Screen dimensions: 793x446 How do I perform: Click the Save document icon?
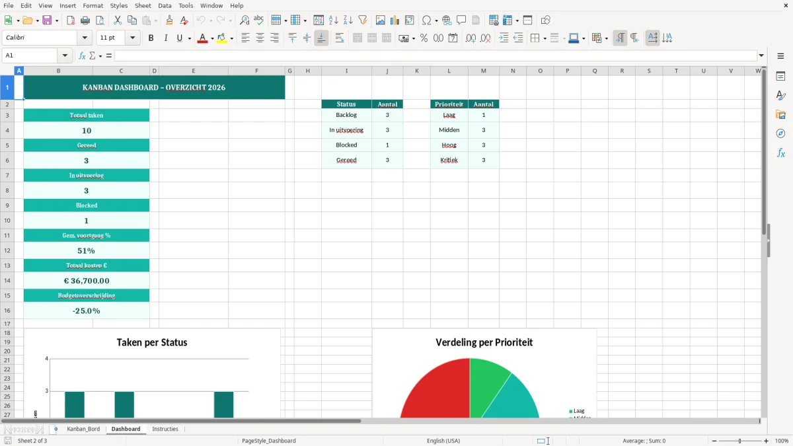(47, 20)
